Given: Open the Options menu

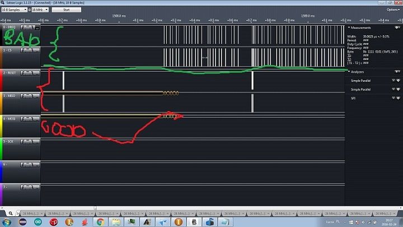Looking at the screenshot, I should click(393, 10).
